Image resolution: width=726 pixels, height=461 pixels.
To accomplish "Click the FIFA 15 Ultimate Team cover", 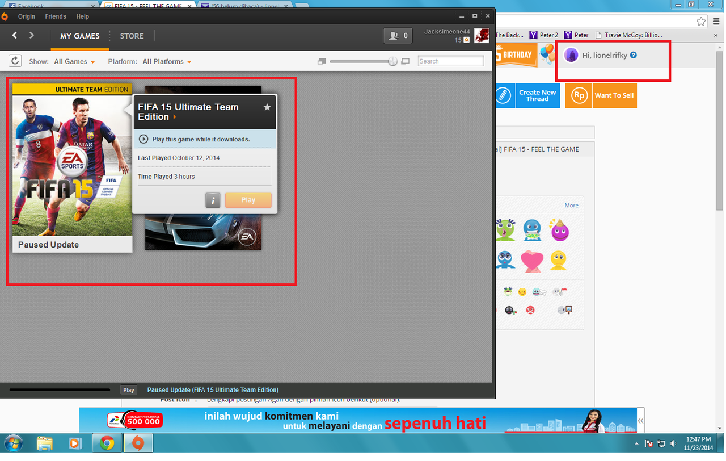I will [x=72, y=160].
